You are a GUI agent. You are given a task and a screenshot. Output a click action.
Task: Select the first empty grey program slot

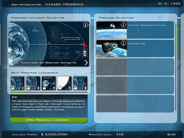111,67
